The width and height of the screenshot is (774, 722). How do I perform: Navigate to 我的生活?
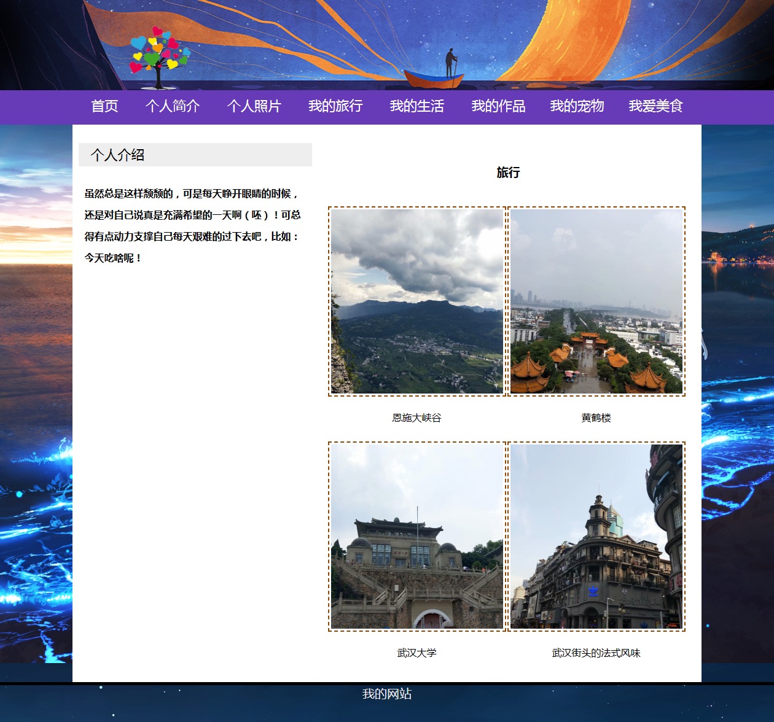pos(416,106)
